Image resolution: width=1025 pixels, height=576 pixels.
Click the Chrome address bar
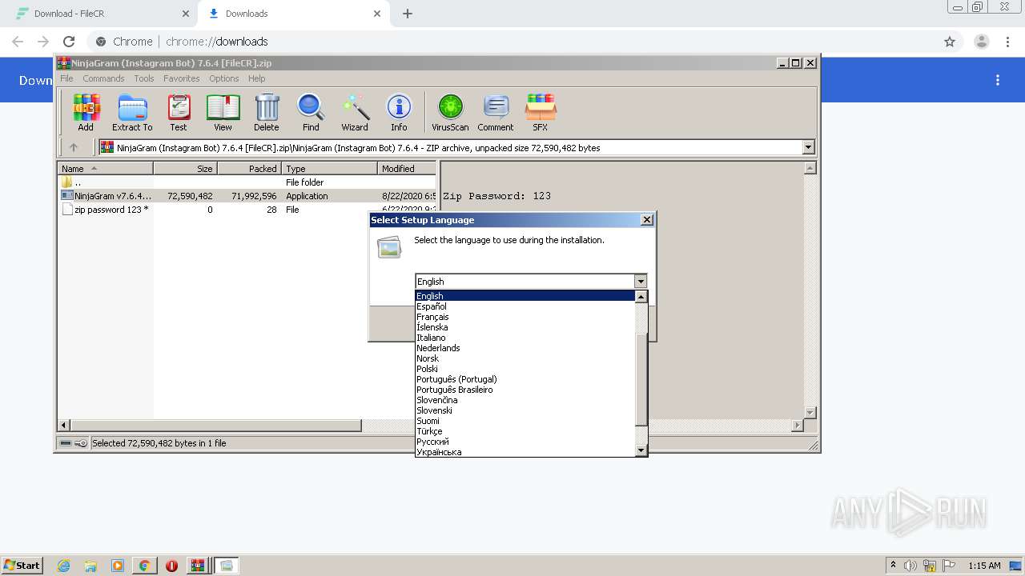click(512, 42)
